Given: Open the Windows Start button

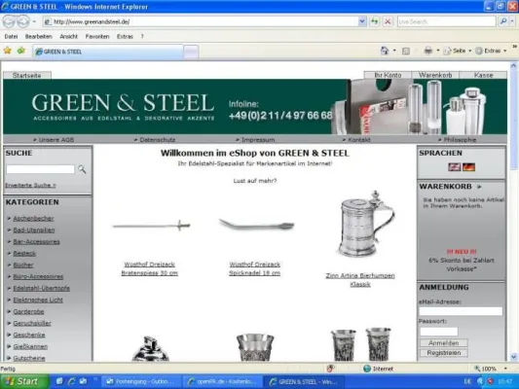Looking at the screenshot, I should coord(24,381).
